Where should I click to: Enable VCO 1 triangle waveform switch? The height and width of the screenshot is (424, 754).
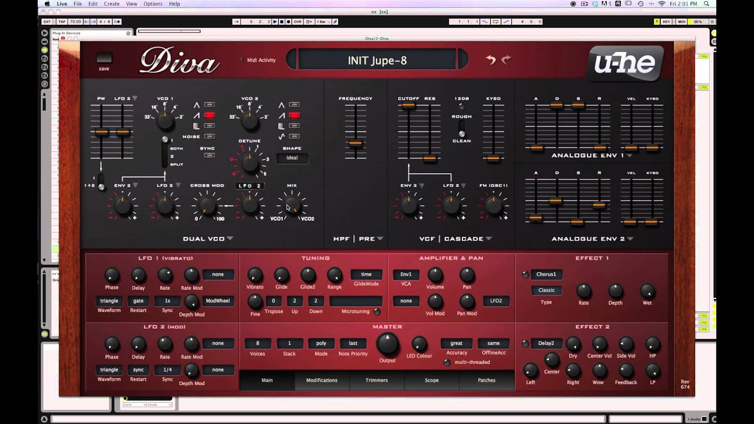click(x=209, y=105)
